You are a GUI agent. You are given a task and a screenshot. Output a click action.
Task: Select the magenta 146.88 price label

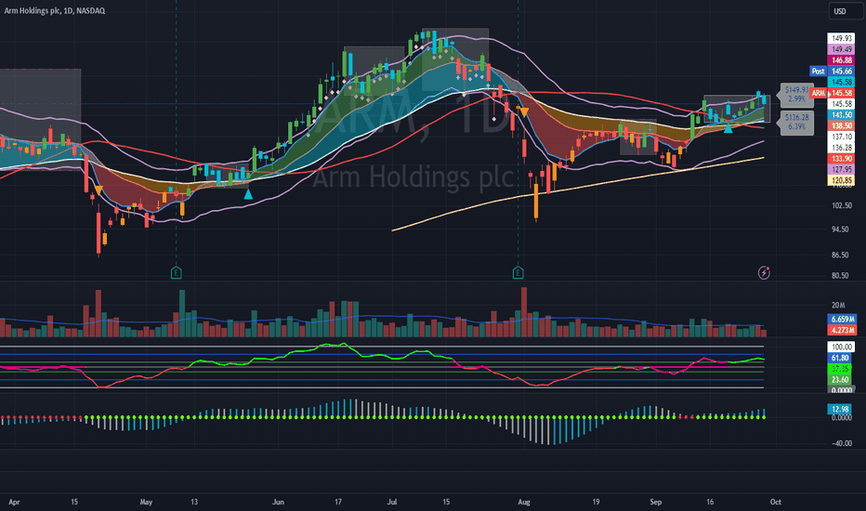click(x=841, y=60)
